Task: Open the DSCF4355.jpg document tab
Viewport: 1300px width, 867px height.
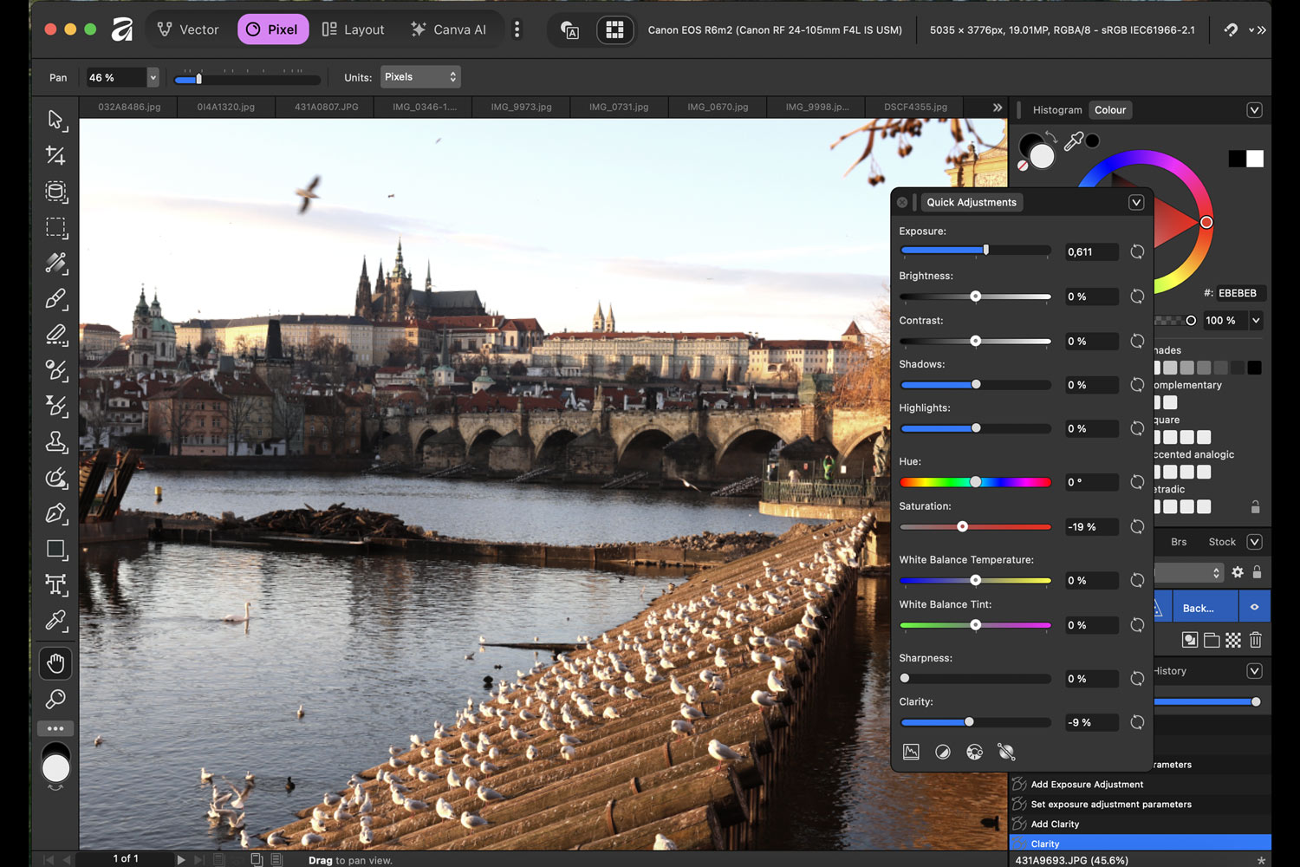Action: tap(913, 106)
